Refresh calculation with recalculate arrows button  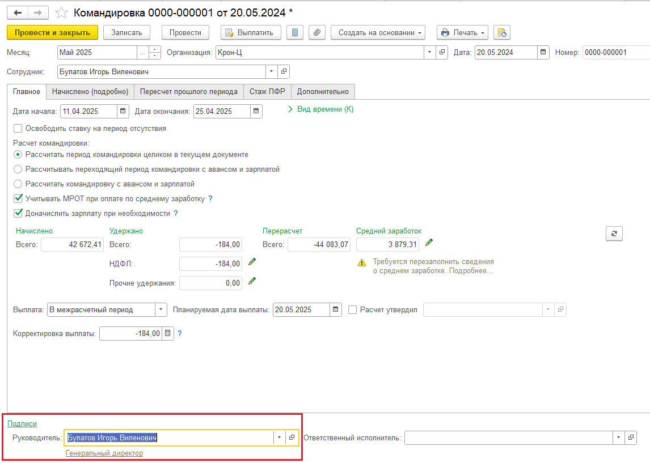point(614,233)
